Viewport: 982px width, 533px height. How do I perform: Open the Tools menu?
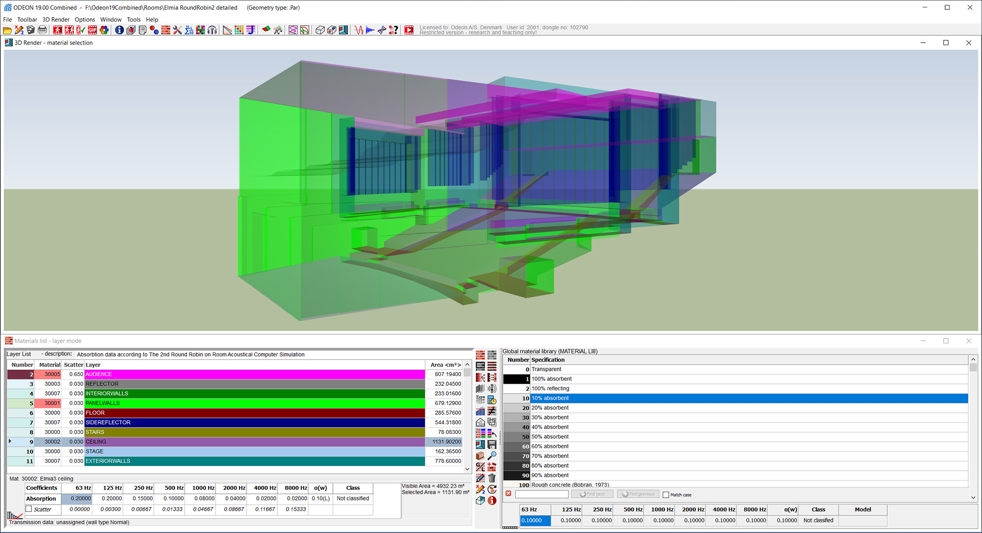[x=134, y=20]
